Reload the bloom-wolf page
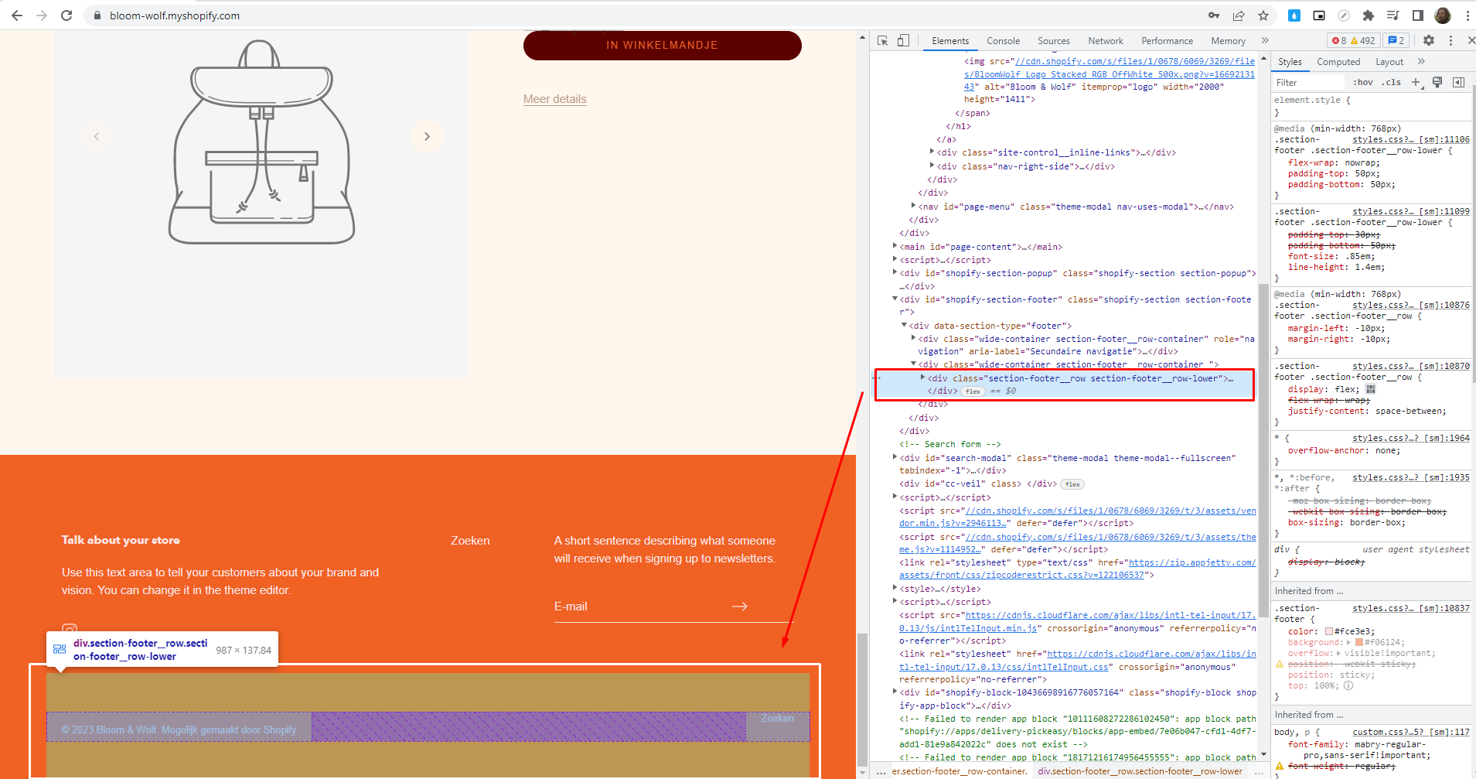This screenshot has width=1476, height=779. click(x=66, y=15)
